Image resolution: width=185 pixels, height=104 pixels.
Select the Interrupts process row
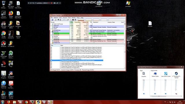87,36
